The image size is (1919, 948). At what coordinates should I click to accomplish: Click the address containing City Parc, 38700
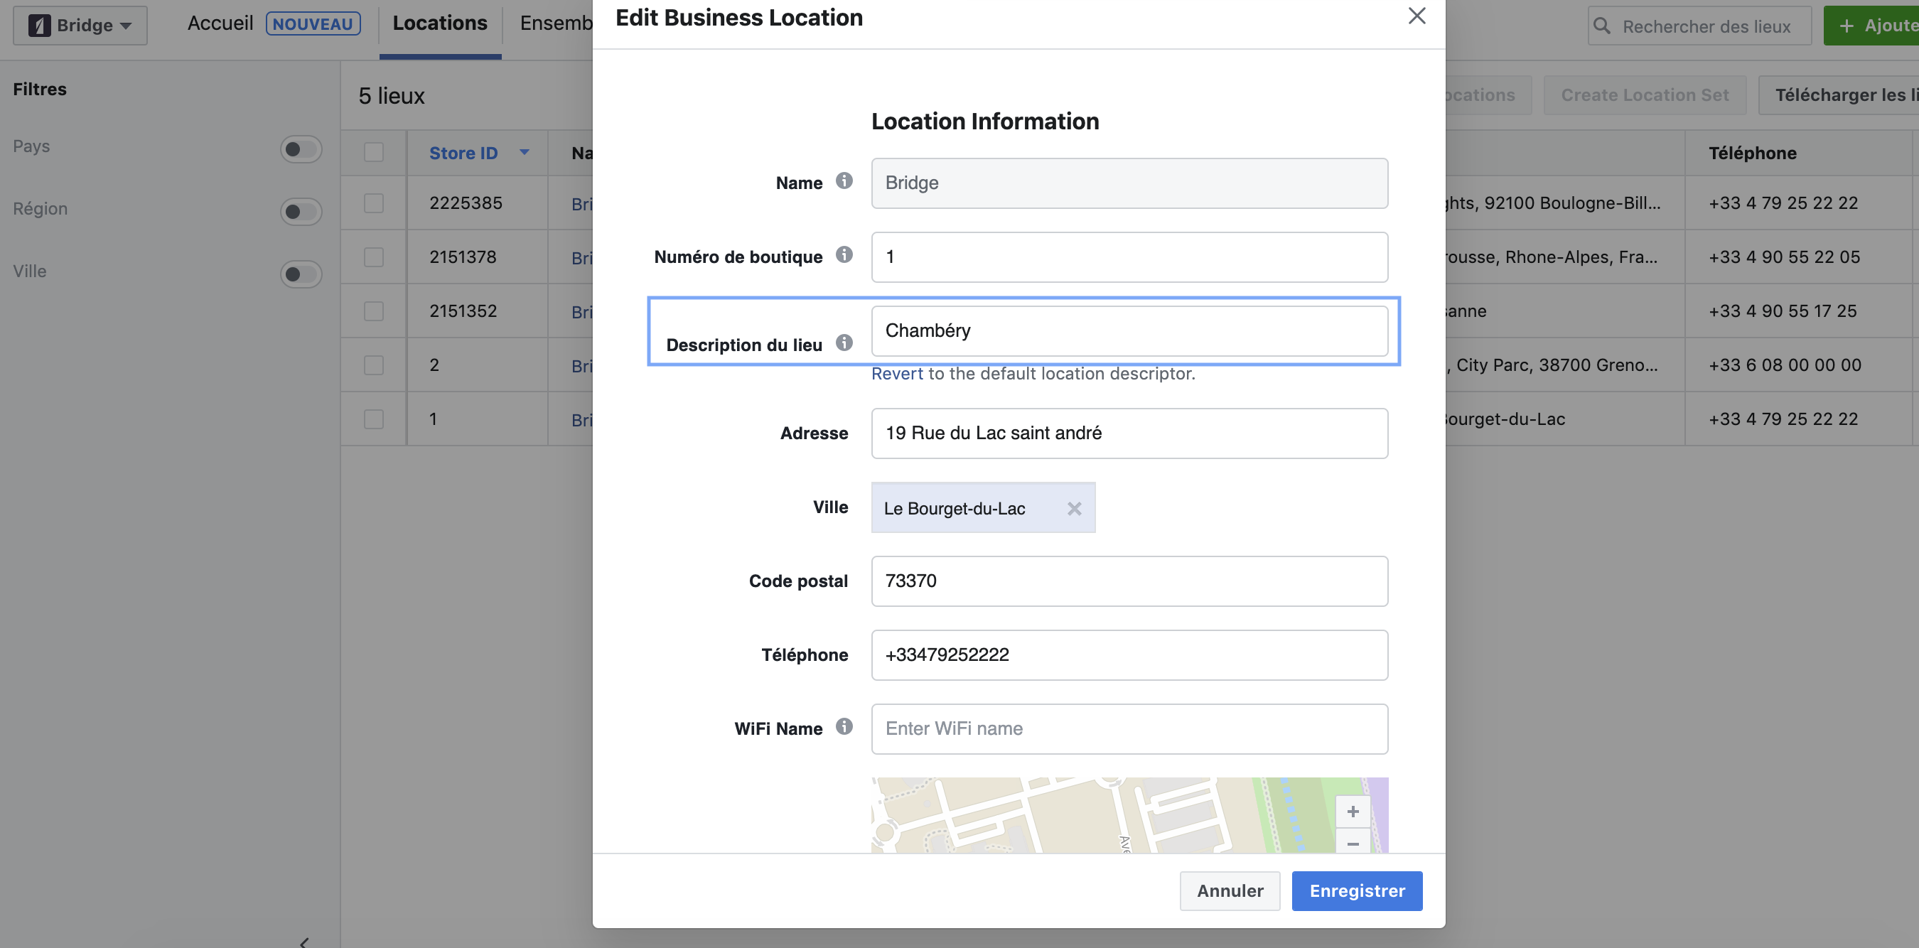tap(1552, 365)
